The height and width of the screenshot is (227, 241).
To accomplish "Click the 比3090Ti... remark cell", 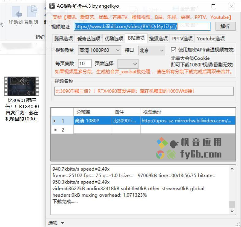I will pos(126,121).
